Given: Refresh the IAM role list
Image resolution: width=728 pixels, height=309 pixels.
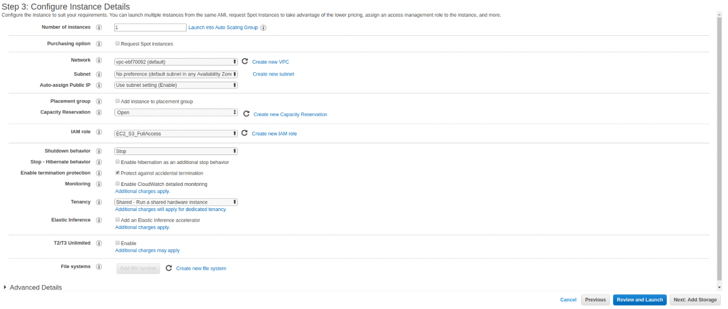Looking at the screenshot, I should click(244, 133).
